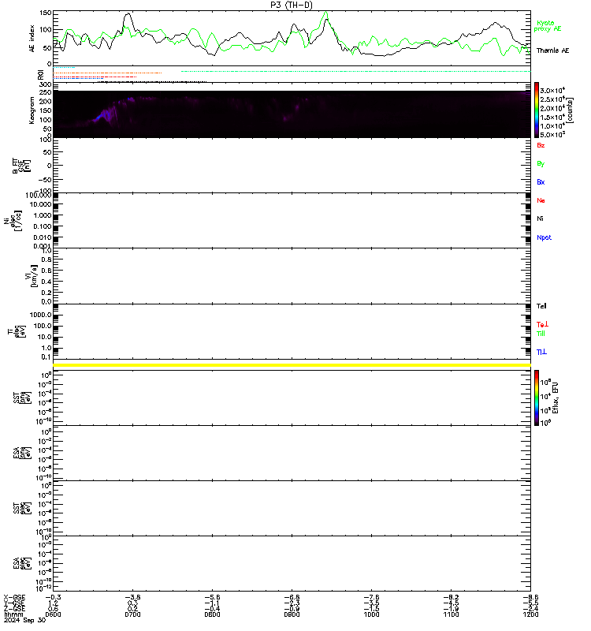Click the hhmm time row label

coord(13,614)
